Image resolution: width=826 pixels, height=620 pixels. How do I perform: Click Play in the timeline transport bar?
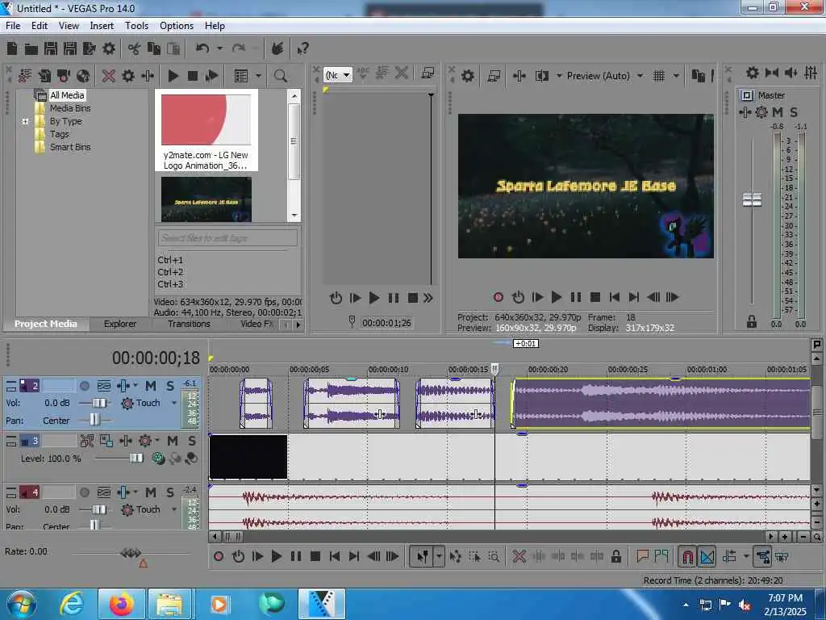click(276, 556)
